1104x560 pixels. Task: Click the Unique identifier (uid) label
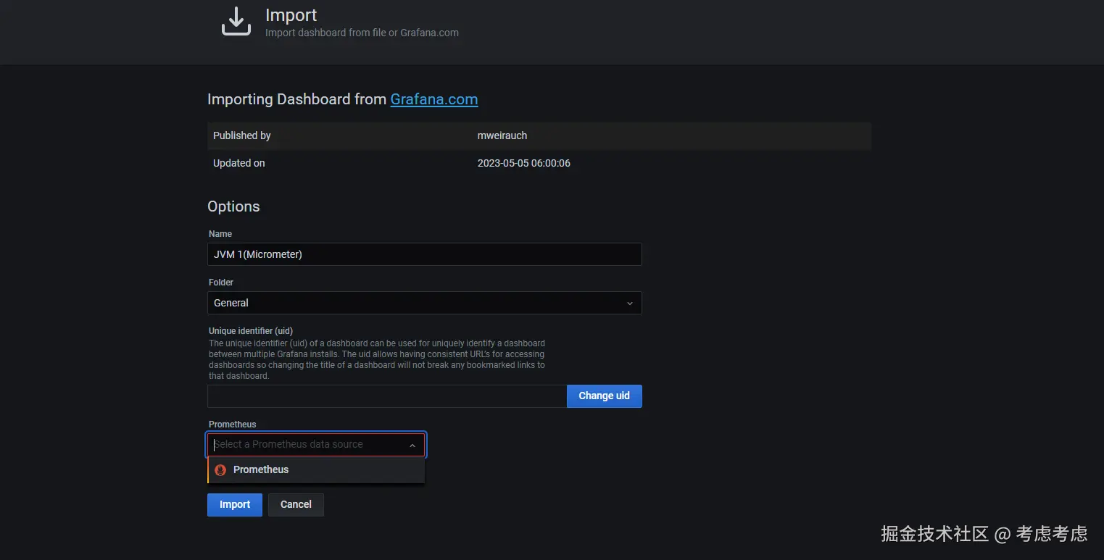click(x=251, y=331)
